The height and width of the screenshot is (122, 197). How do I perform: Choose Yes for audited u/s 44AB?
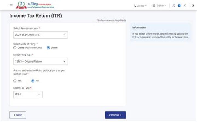click(x=15, y=81)
